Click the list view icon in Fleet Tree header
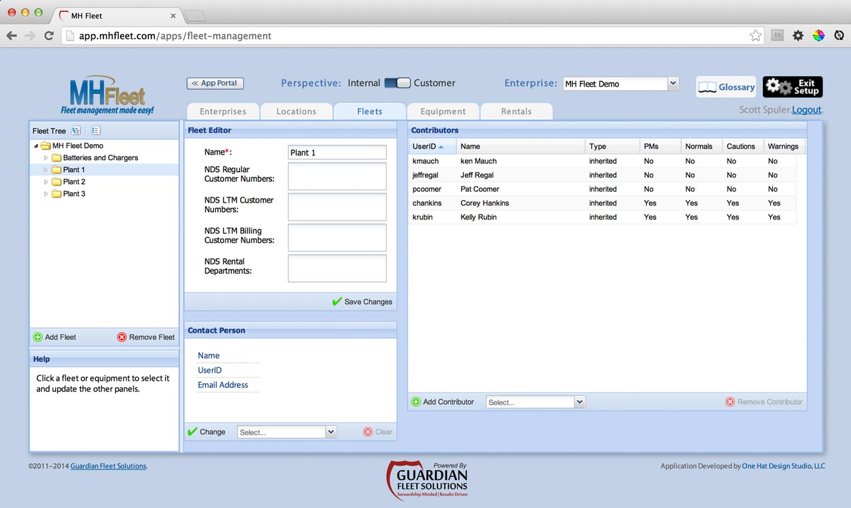 point(95,131)
